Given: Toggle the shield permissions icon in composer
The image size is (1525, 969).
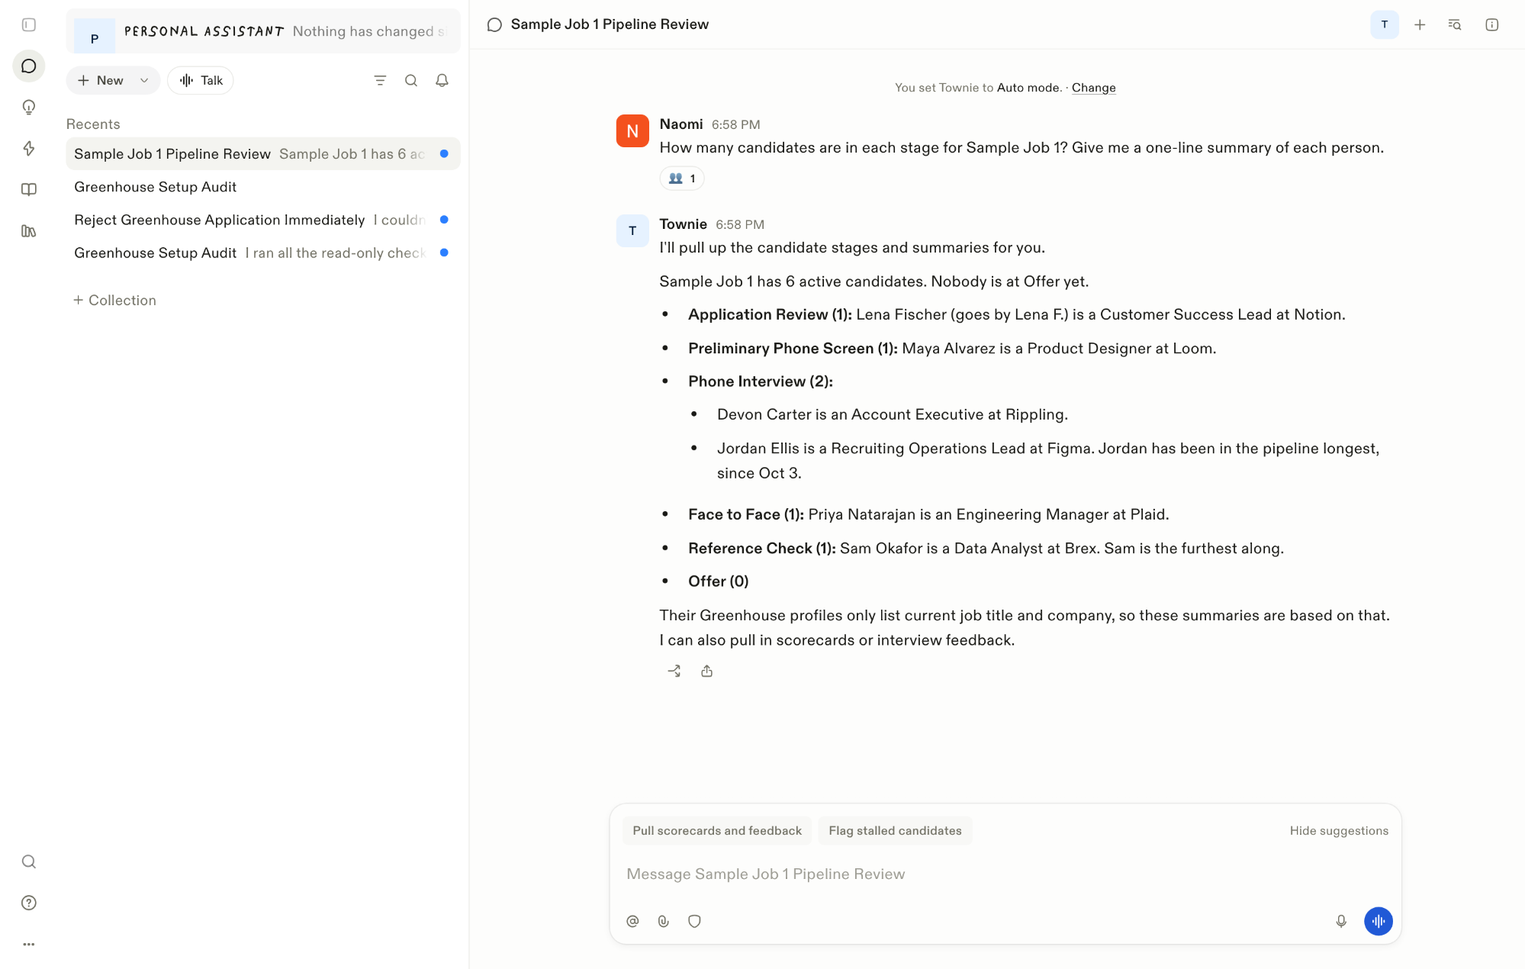Looking at the screenshot, I should (694, 921).
